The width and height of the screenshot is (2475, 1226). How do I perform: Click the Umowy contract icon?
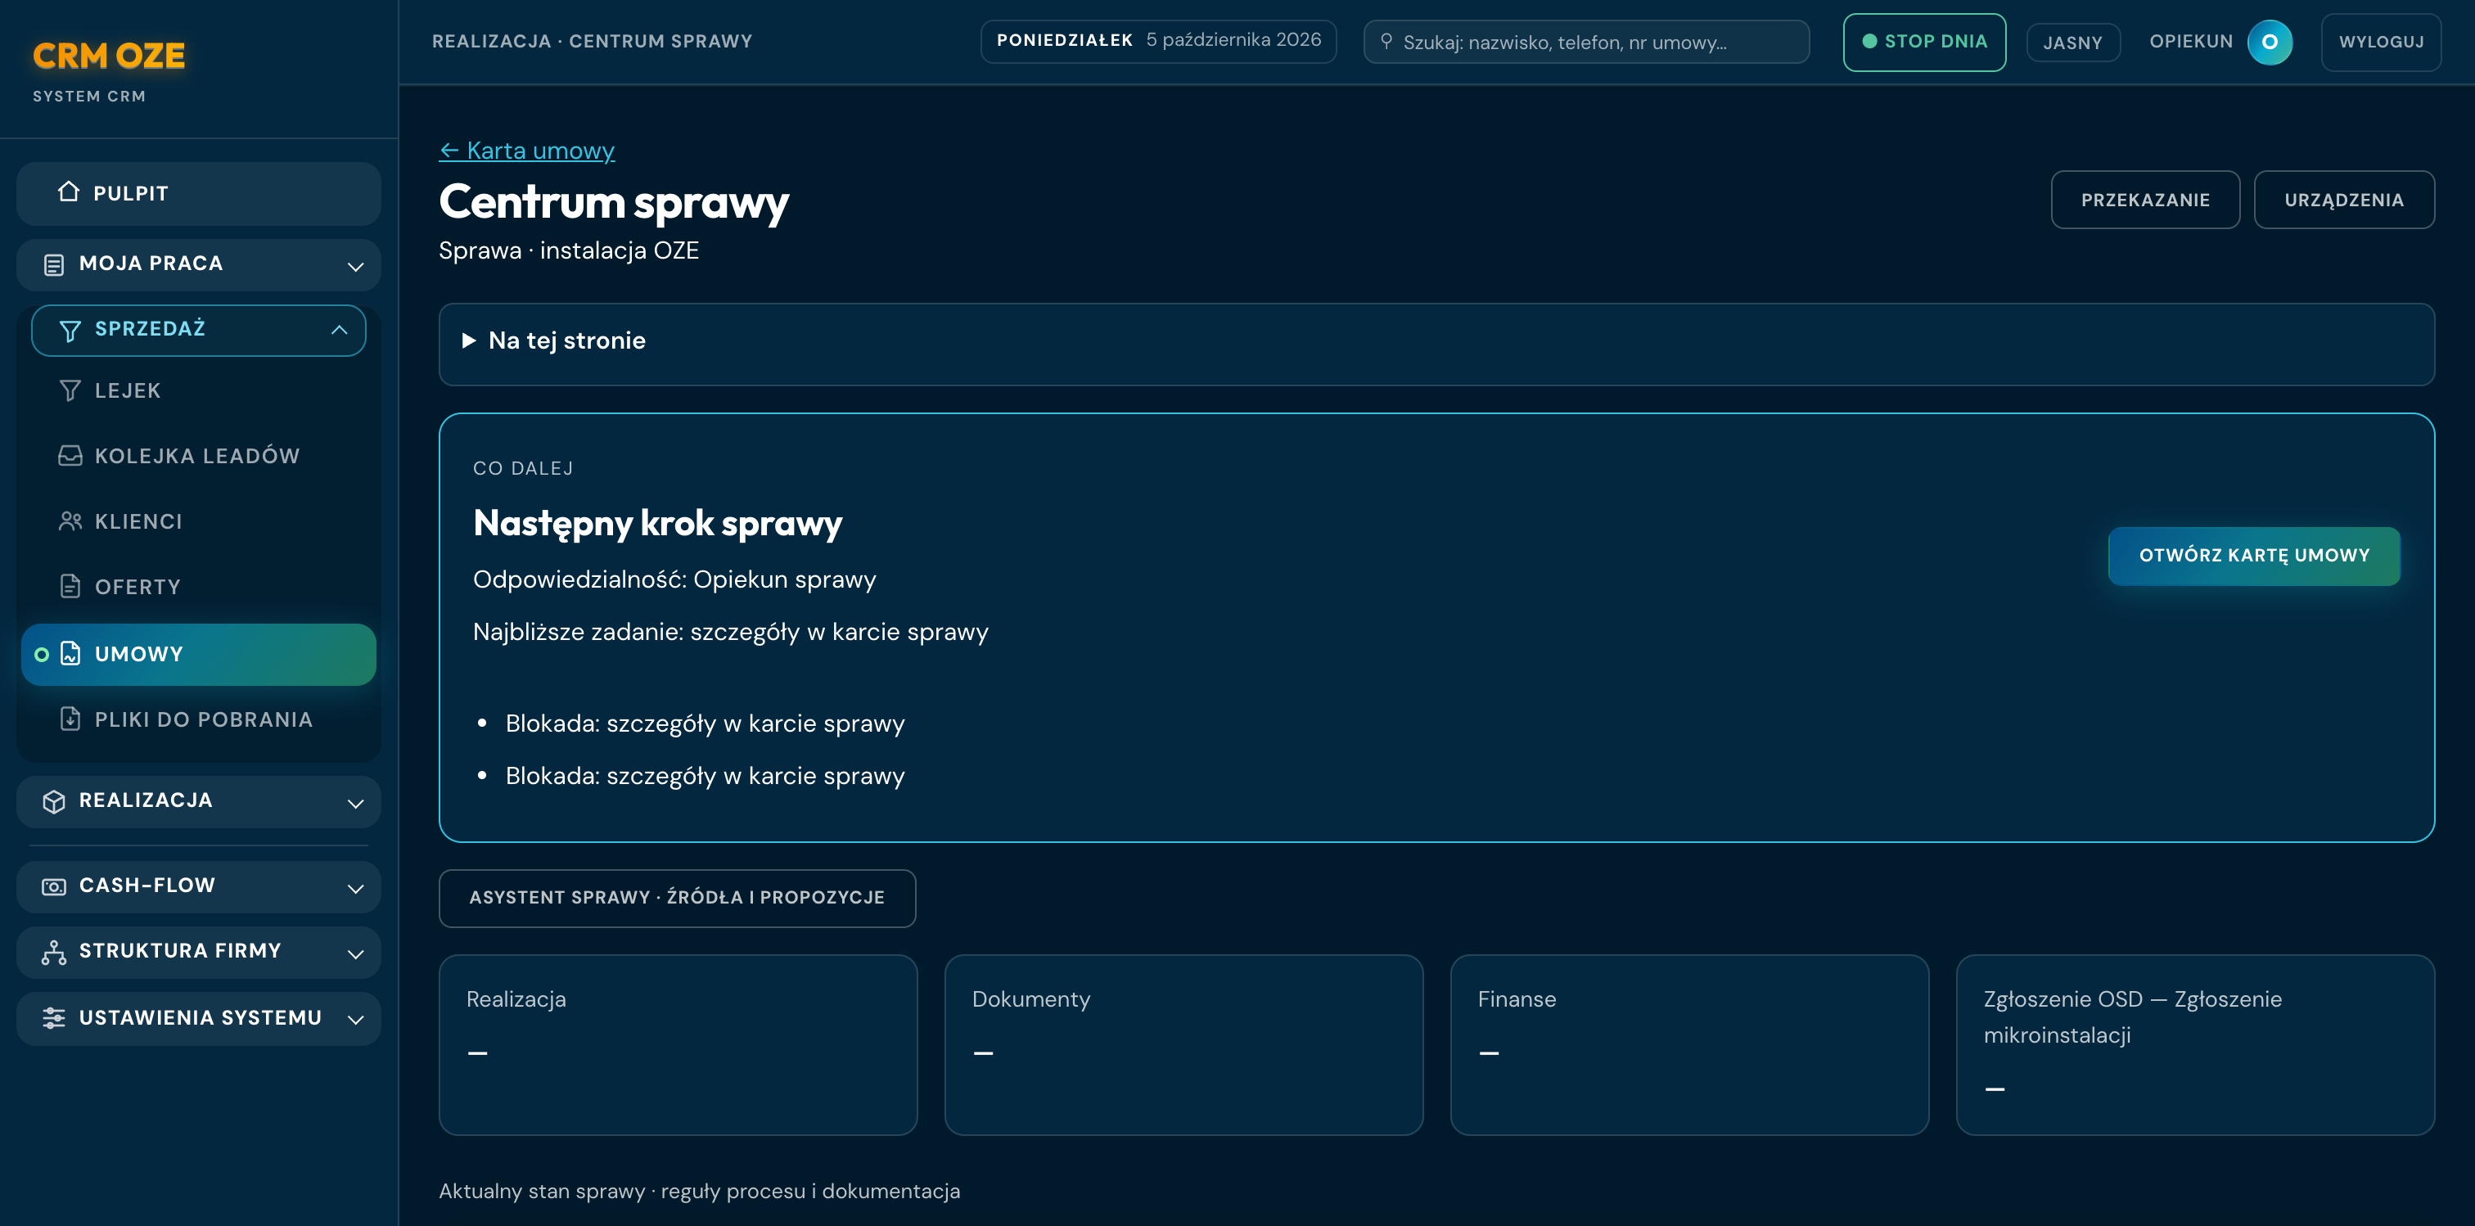(x=70, y=654)
